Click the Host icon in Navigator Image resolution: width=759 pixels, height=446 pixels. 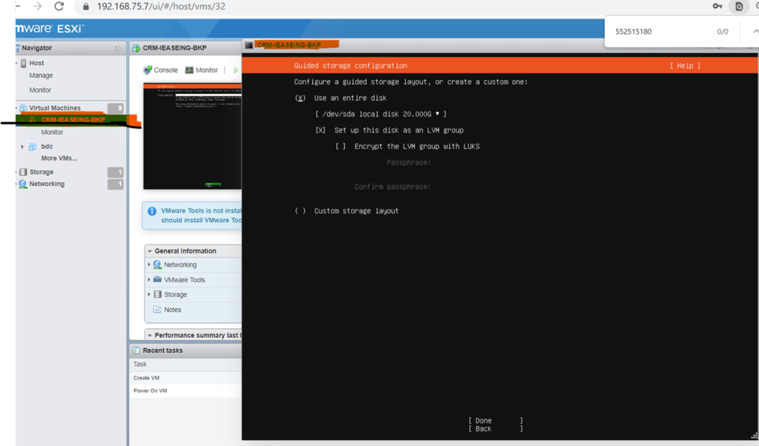24,63
